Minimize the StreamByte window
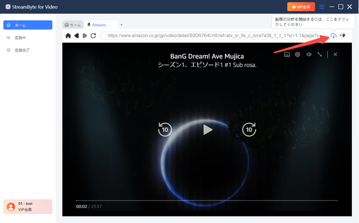Viewport: 359px width, 223px height. pyautogui.click(x=332, y=7)
